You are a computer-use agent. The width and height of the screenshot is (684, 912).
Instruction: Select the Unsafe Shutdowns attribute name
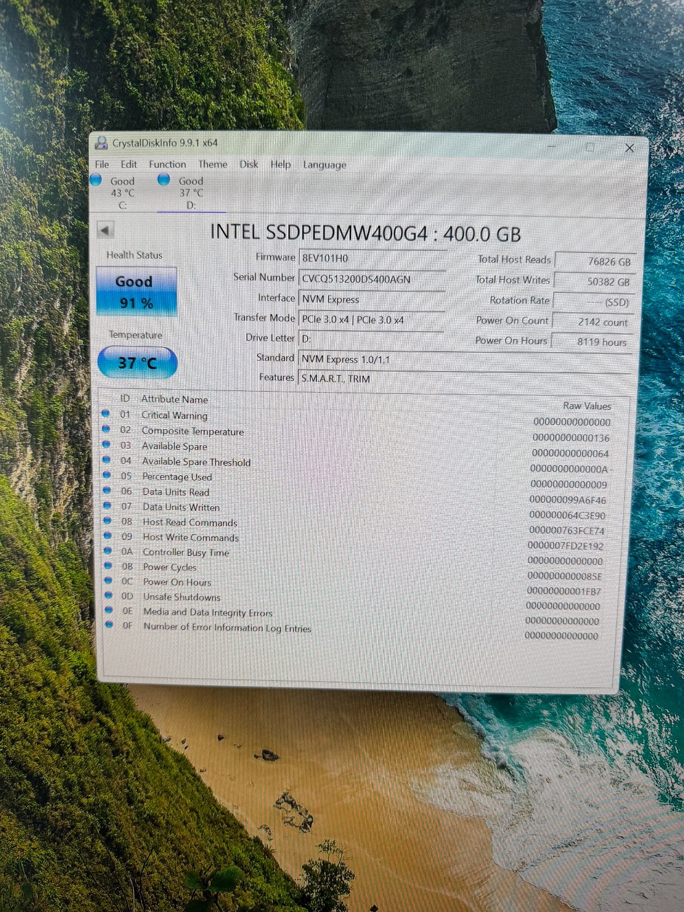coord(182,597)
